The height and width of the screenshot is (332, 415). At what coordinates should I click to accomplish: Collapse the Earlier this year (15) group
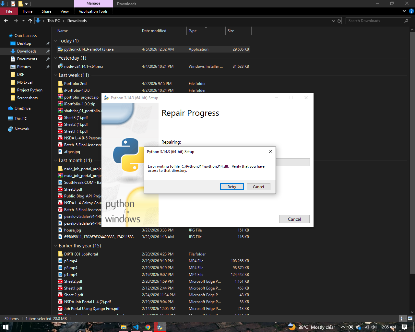pos(55,246)
